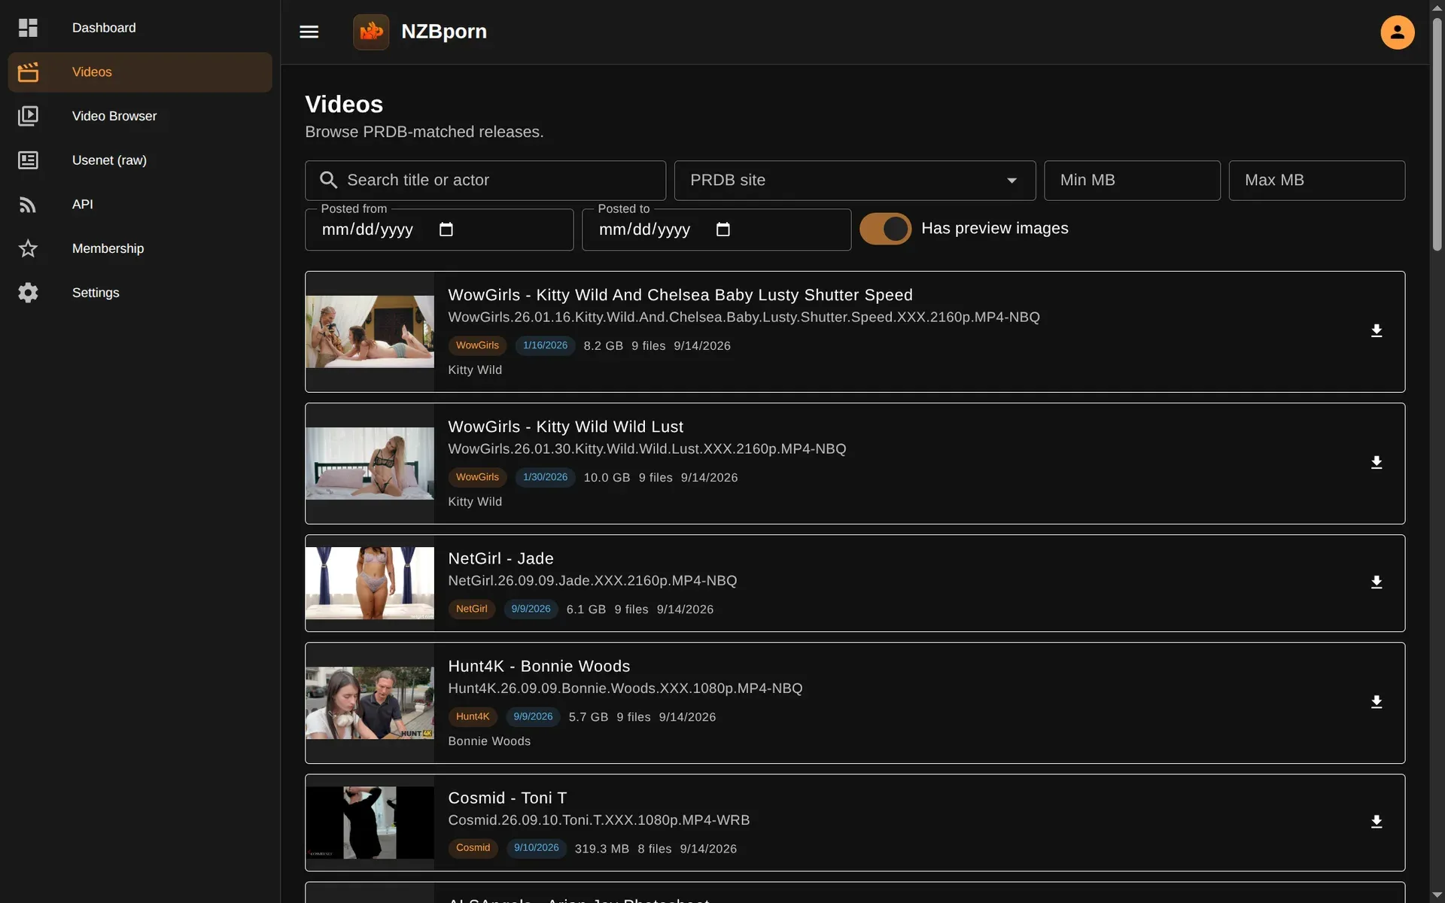Click the Search title or actor field

coord(485,181)
